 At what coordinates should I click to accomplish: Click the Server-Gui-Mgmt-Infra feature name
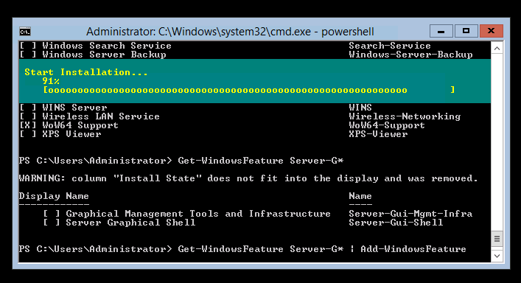[410, 214]
